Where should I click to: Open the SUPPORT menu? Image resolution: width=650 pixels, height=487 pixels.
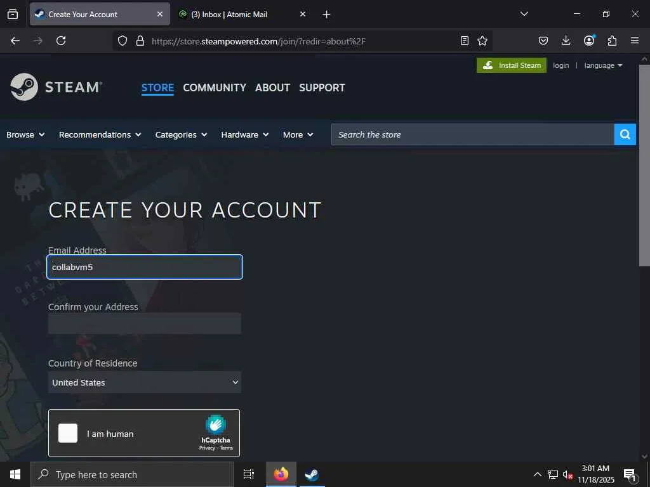coord(322,88)
